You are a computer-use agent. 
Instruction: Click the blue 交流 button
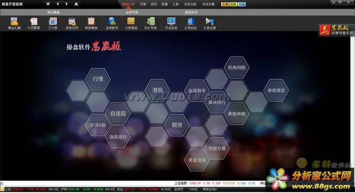241,4
